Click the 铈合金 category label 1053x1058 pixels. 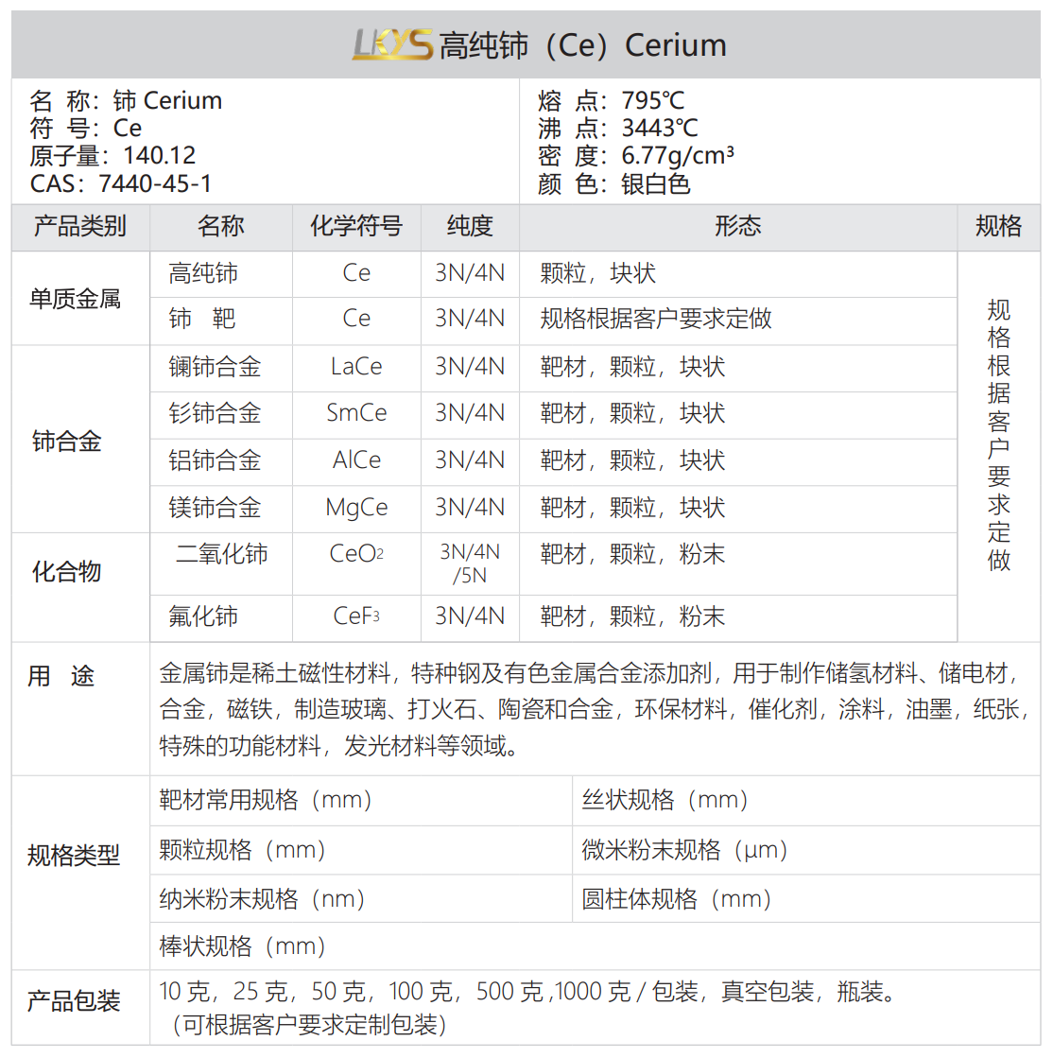point(78,437)
